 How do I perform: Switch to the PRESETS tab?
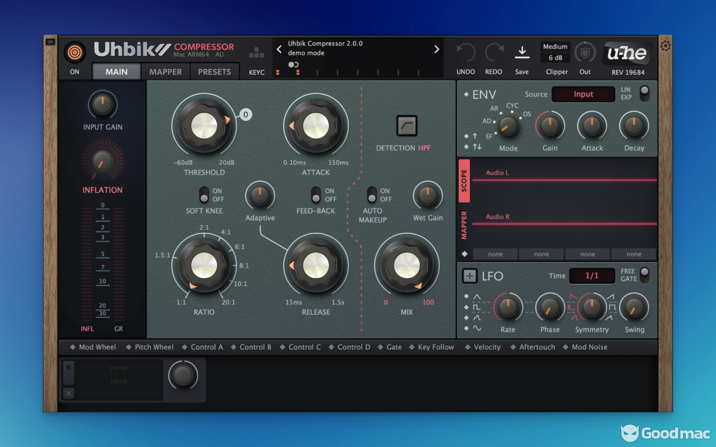click(214, 72)
